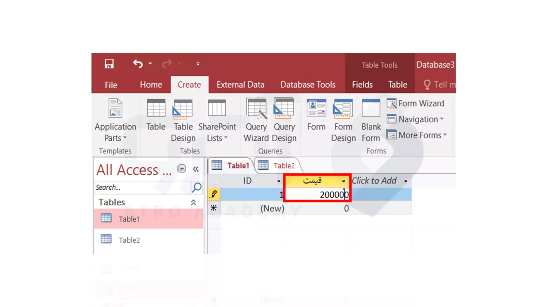Image resolution: width=547 pixels, height=307 pixels.
Task: Click the Undo arrow icon
Action: pyautogui.click(x=138, y=64)
